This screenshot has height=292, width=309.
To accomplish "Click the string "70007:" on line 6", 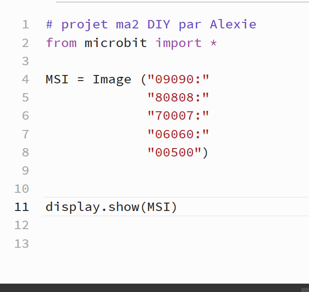I will point(178,115).
